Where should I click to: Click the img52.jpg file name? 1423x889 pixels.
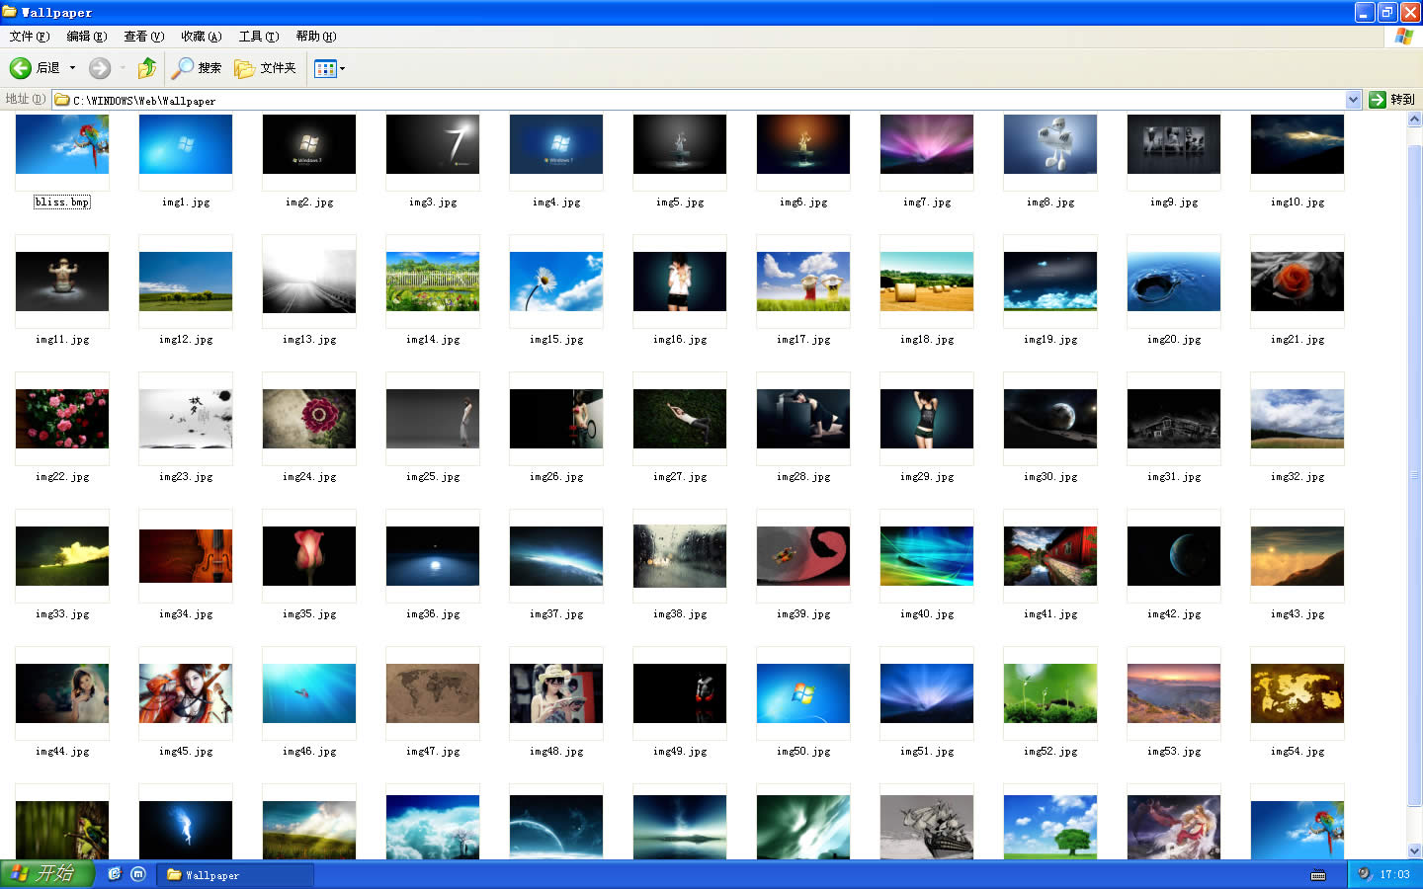pos(1050,752)
